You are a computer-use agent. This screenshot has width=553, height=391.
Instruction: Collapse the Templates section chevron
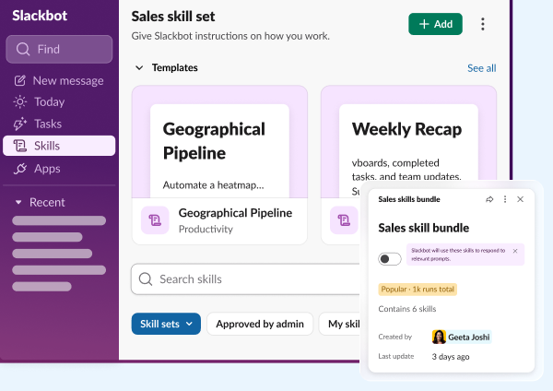tap(139, 67)
